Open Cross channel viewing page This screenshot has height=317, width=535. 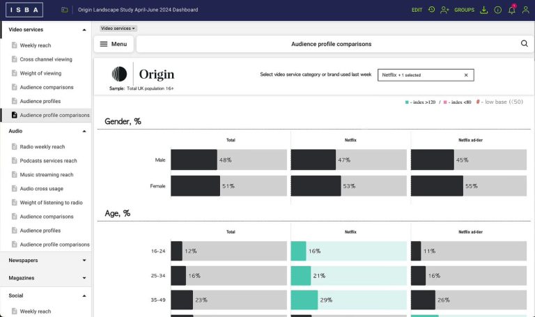pos(46,59)
